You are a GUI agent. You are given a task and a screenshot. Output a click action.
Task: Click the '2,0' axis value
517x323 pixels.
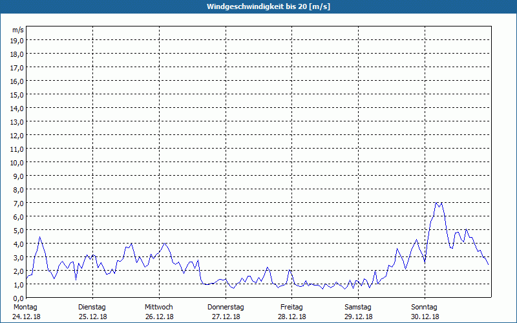[19, 271]
